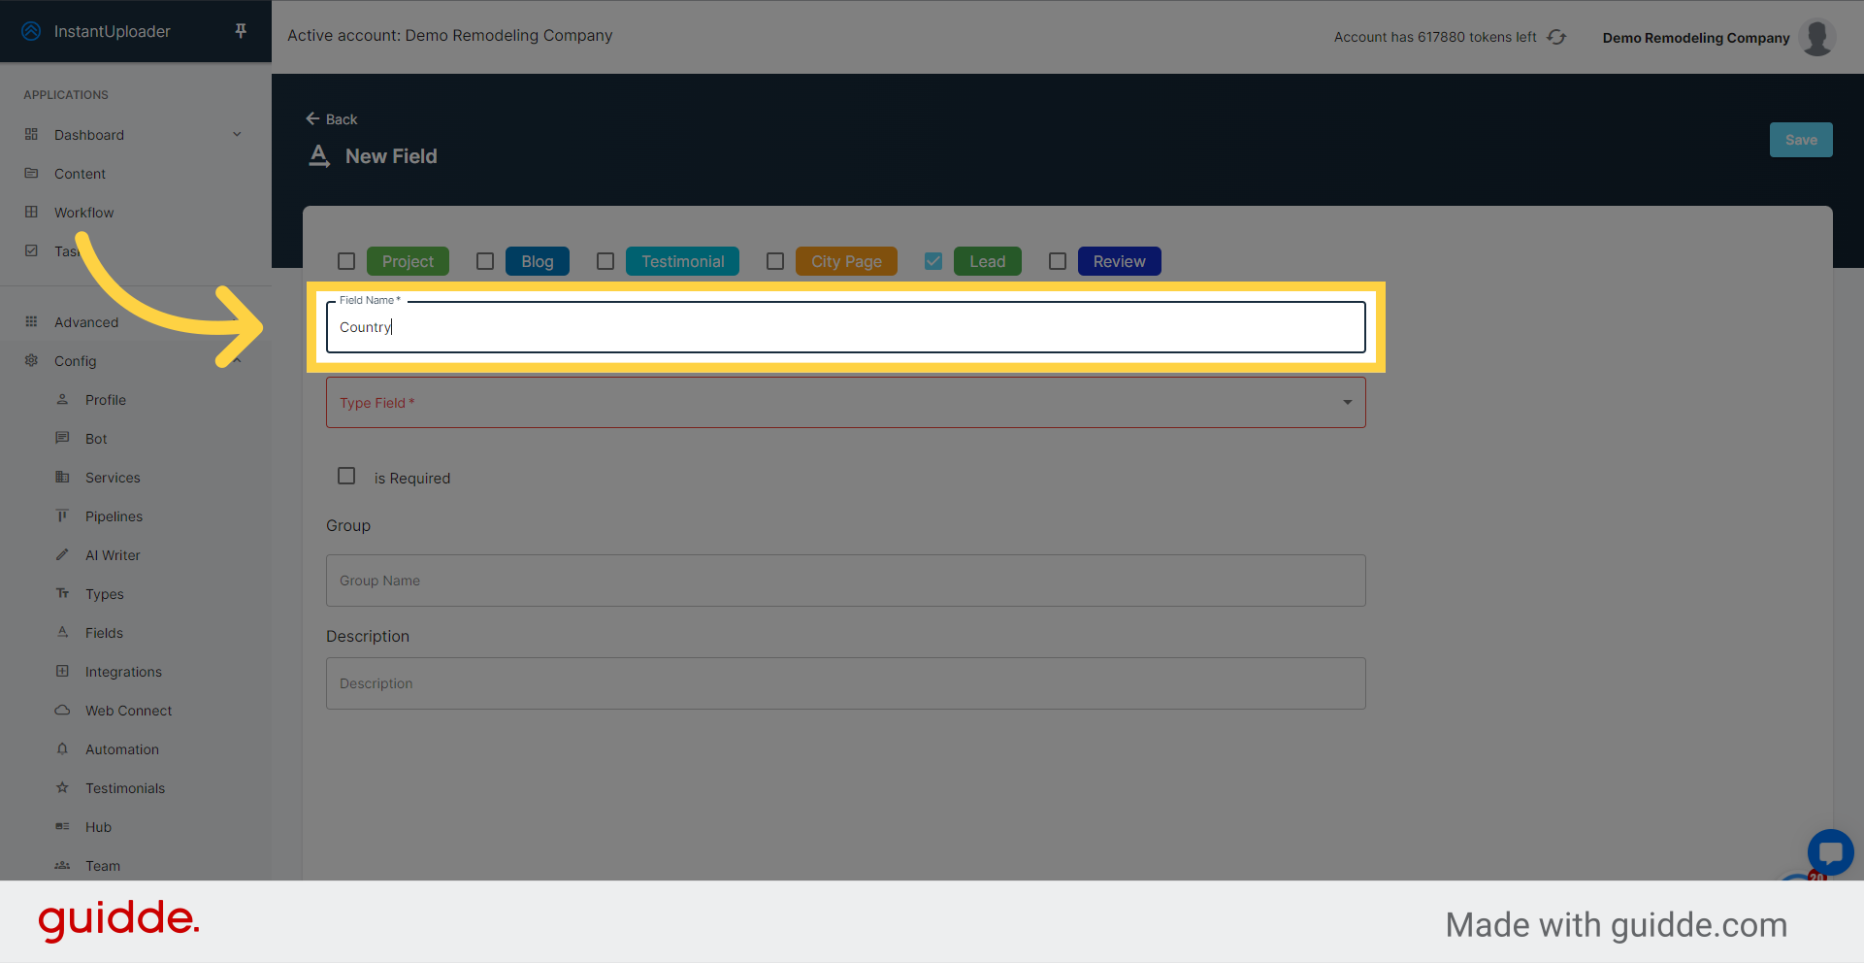Click the City Page type tag
Viewport: 1864px width, 963px height.
(846, 261)
